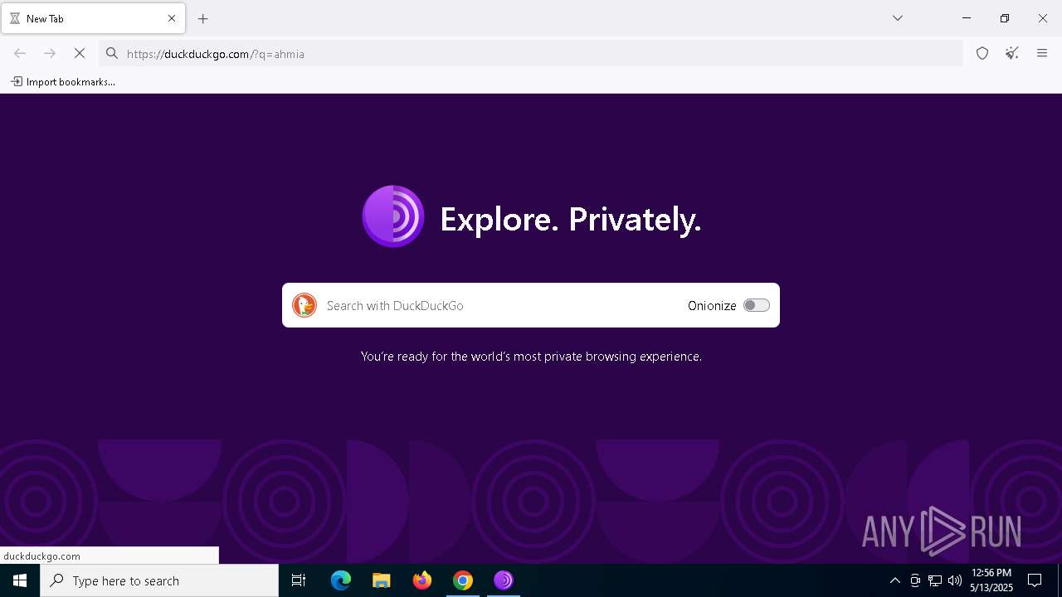This screenshot has width=1062, height=597.
Task: Click Import bookmarks link
Action: (63, 81)
